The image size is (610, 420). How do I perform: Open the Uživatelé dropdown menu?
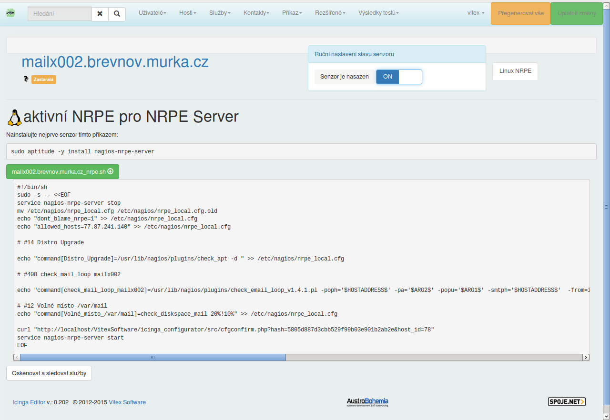click(152, 13)
